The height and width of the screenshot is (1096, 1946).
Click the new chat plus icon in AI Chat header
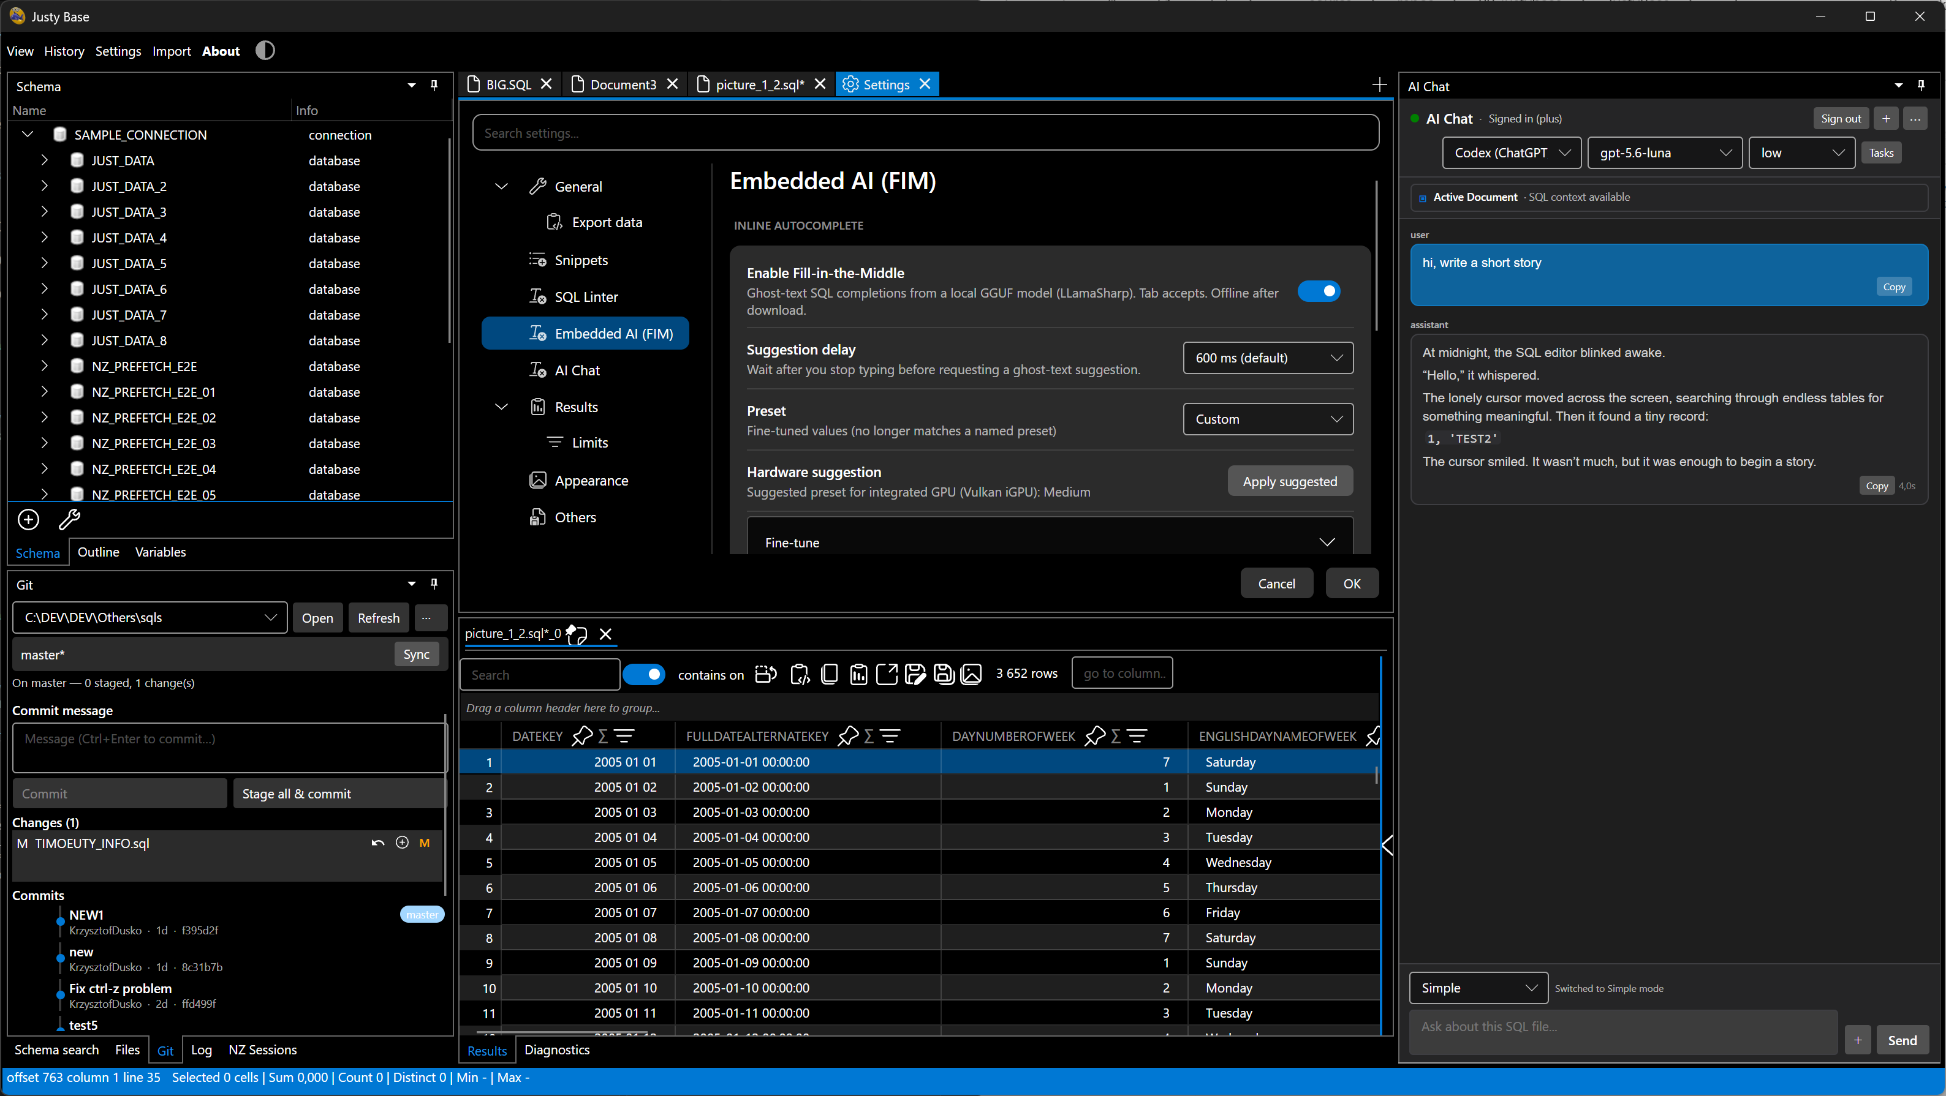click(1887, 119)
